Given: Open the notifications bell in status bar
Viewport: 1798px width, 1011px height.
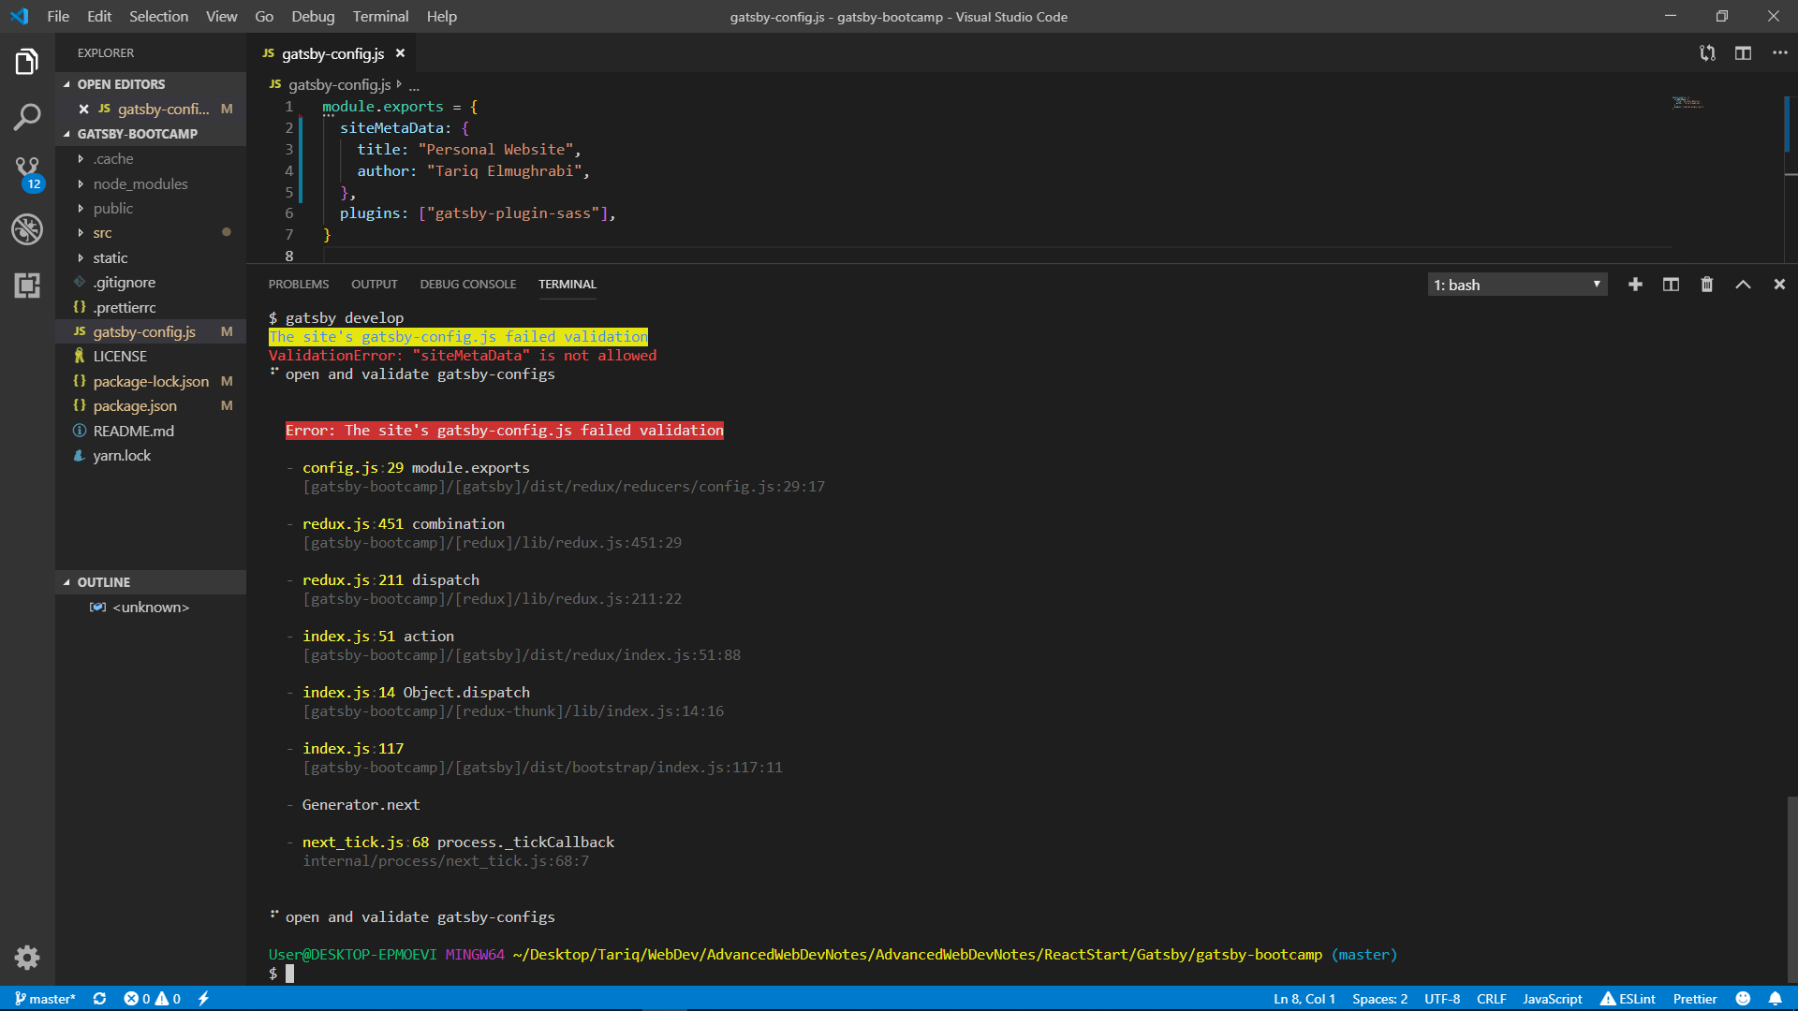Looking at the screenshot, I should tap(1775, 999).
